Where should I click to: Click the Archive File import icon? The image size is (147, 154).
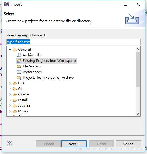tap(19, 55)
